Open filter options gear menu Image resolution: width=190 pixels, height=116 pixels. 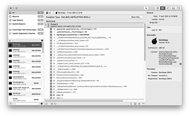coord(42,104)
